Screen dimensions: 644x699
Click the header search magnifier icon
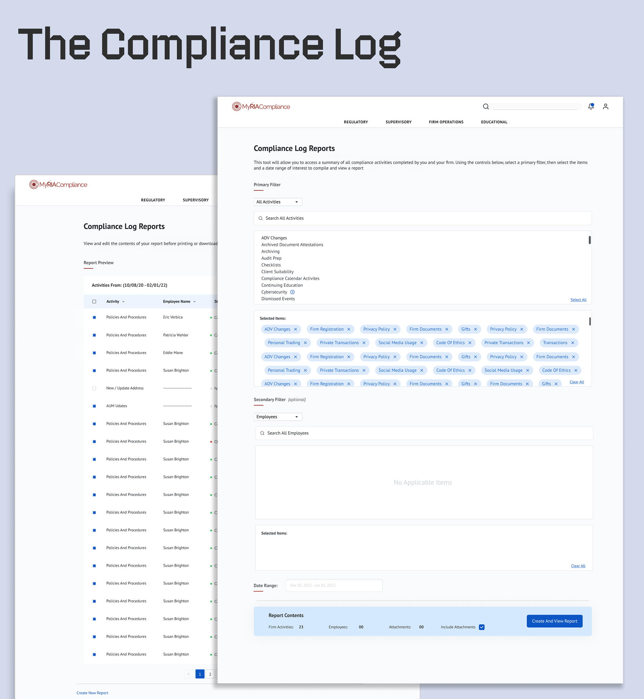486,107
